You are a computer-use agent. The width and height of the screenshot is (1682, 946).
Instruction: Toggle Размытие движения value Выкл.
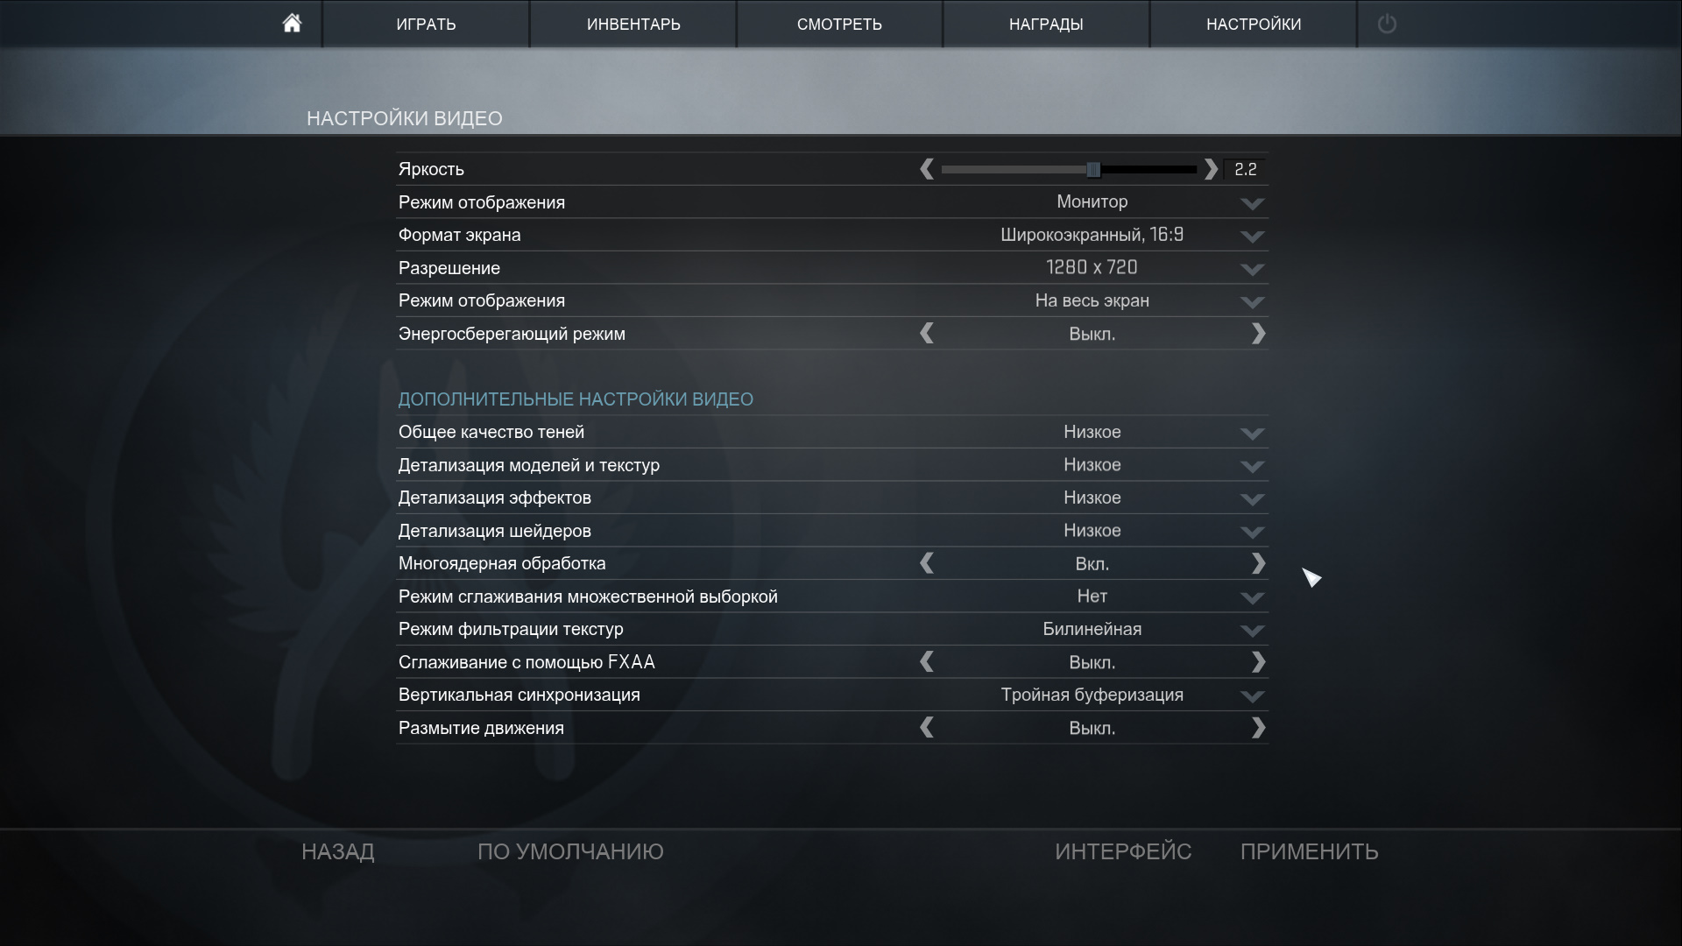point(1092,728)
